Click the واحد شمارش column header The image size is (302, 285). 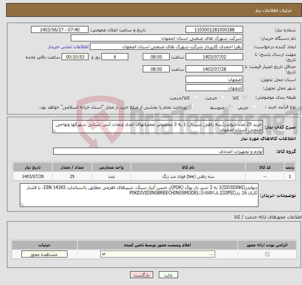111,167
